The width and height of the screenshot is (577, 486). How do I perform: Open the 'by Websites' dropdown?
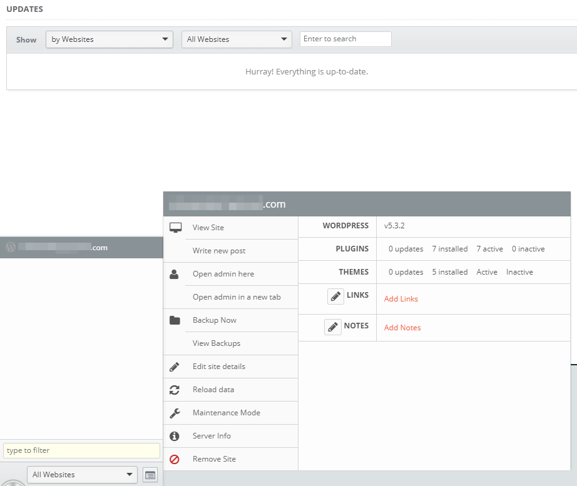coord(109,39)
